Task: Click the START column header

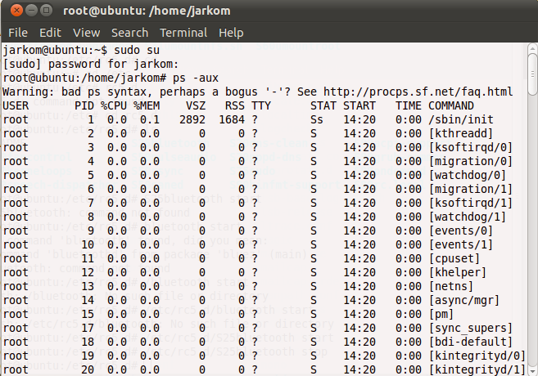Action: (359, 105)
